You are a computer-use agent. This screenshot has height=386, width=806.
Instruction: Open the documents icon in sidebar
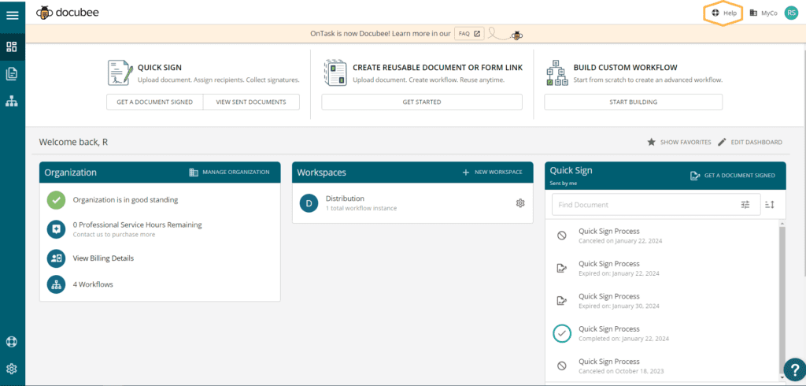click(12, 74)
